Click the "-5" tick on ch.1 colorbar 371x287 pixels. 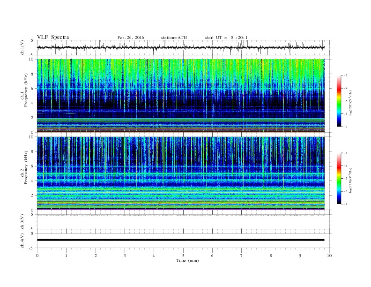[x=345, y=101]
